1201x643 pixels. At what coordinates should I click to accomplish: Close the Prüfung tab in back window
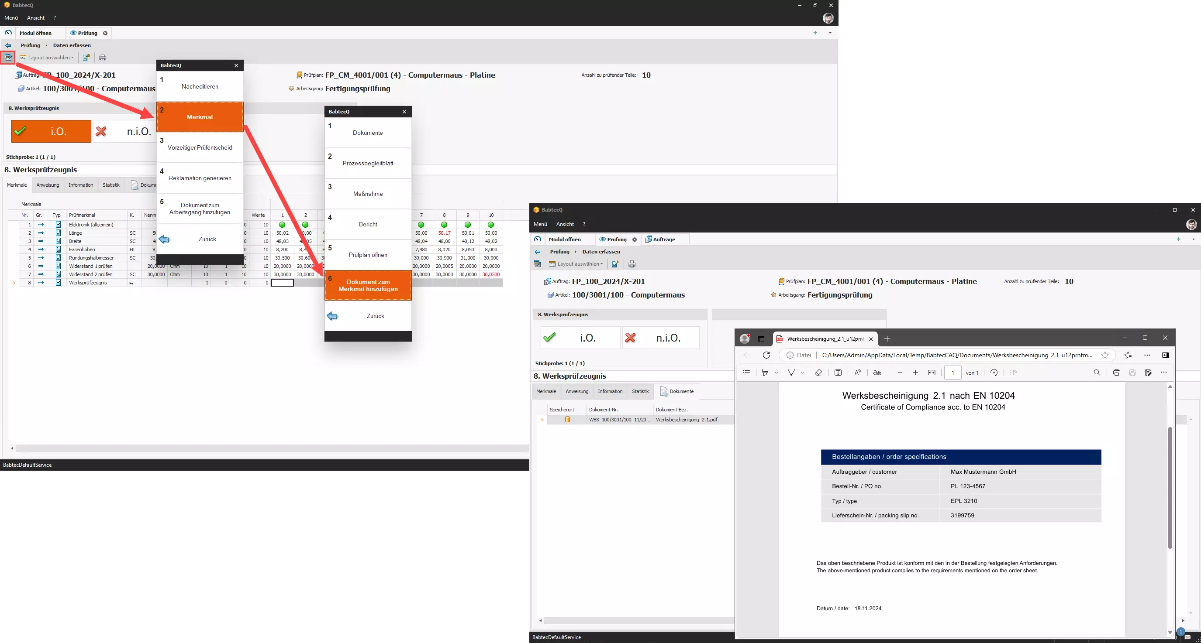point(105,33)
